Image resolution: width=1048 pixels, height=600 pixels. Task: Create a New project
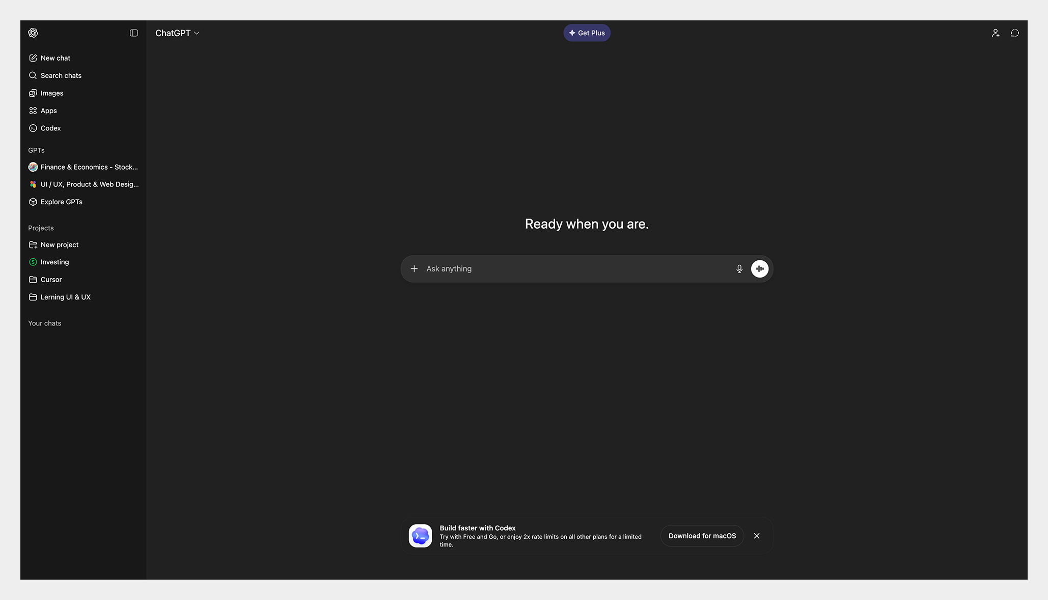click(60, 245)
